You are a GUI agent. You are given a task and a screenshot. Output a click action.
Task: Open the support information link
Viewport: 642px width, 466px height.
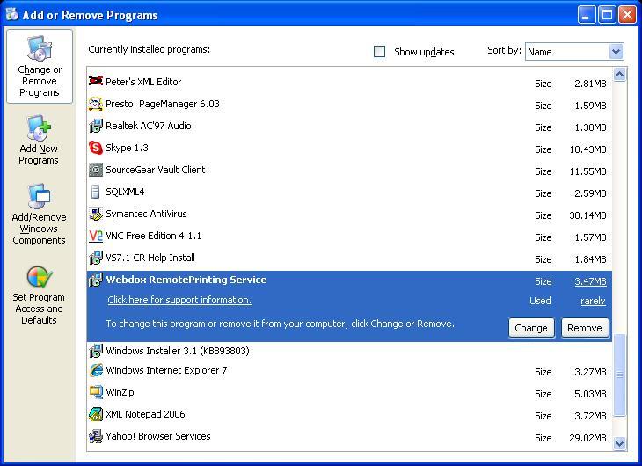(179, 301)
